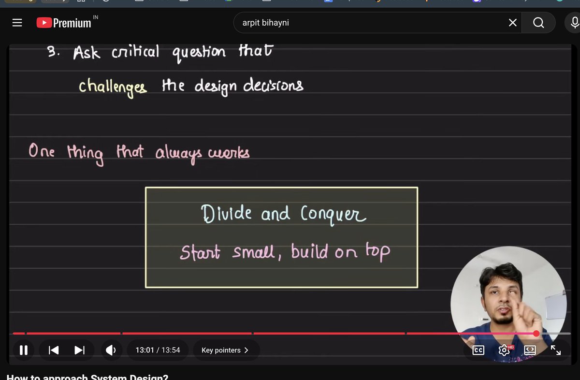
Task: Switch to theater mode
Action: (x=530, y=350)
